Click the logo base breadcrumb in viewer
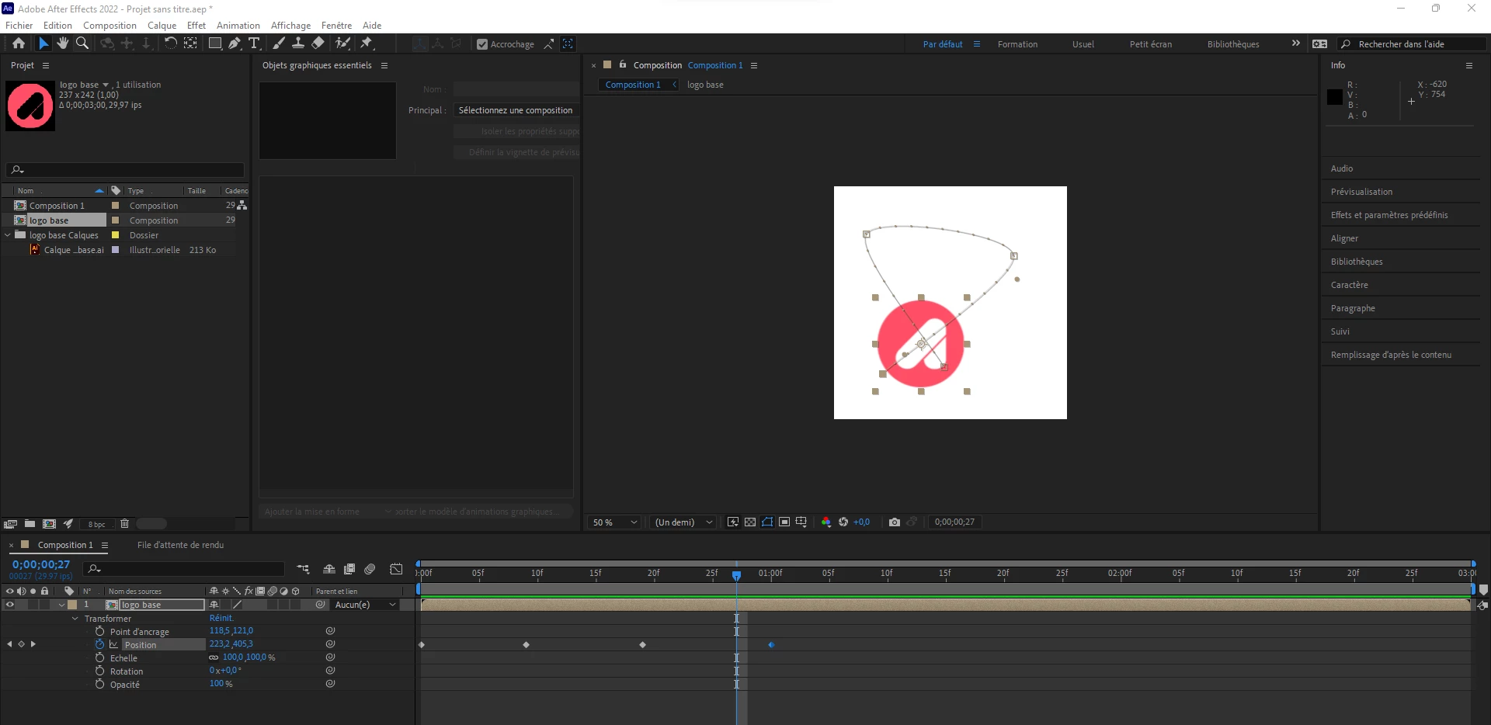This screenshot has width=1491, height=725. point(705,85)
